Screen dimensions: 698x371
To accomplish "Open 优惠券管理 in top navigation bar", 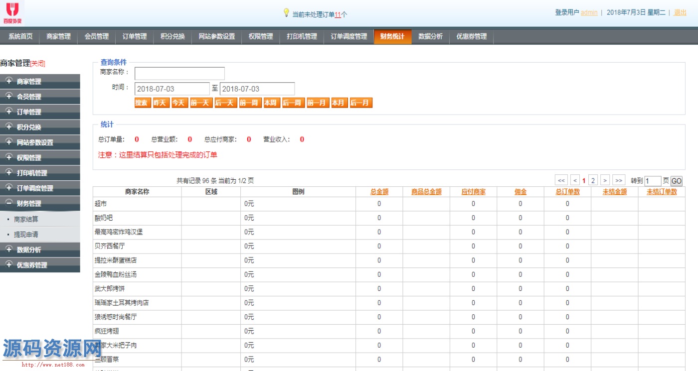I will [472, 37].
